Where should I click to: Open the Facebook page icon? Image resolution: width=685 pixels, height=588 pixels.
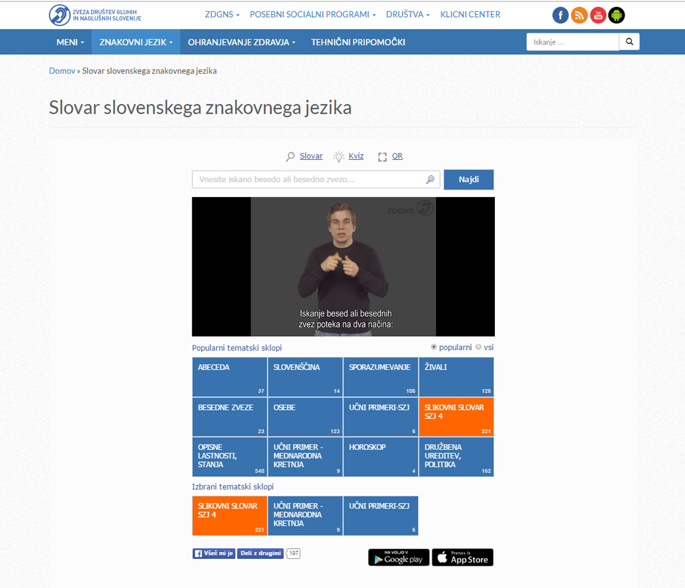click(561, 15)
